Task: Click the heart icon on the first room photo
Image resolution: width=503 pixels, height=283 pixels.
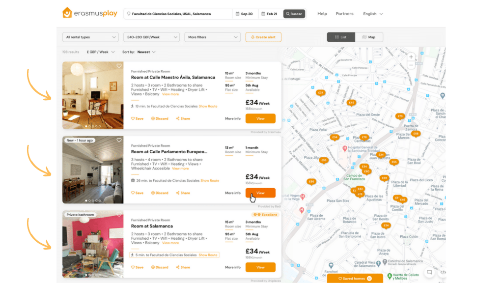Action: click(x=119, y=66)
